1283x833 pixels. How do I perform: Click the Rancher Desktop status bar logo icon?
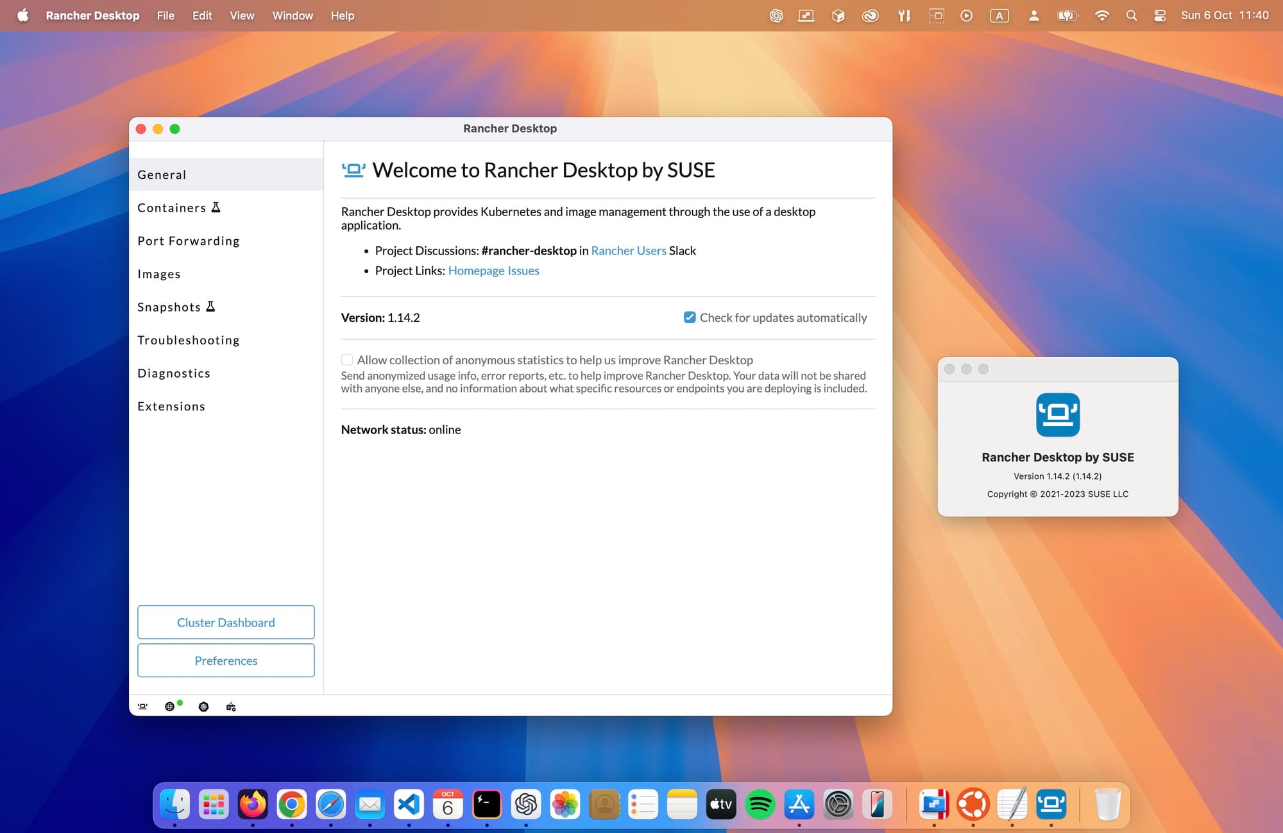142,707
